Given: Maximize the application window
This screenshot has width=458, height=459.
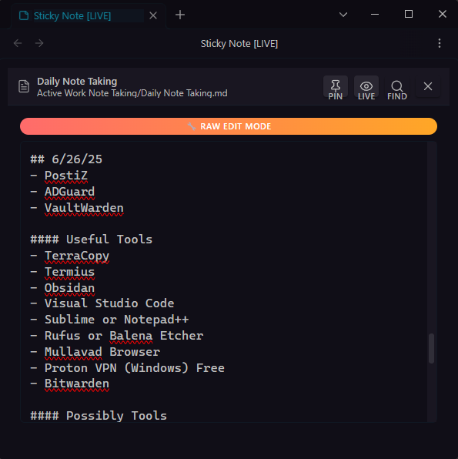Looking at the screenshot, I should coord(409,14).
